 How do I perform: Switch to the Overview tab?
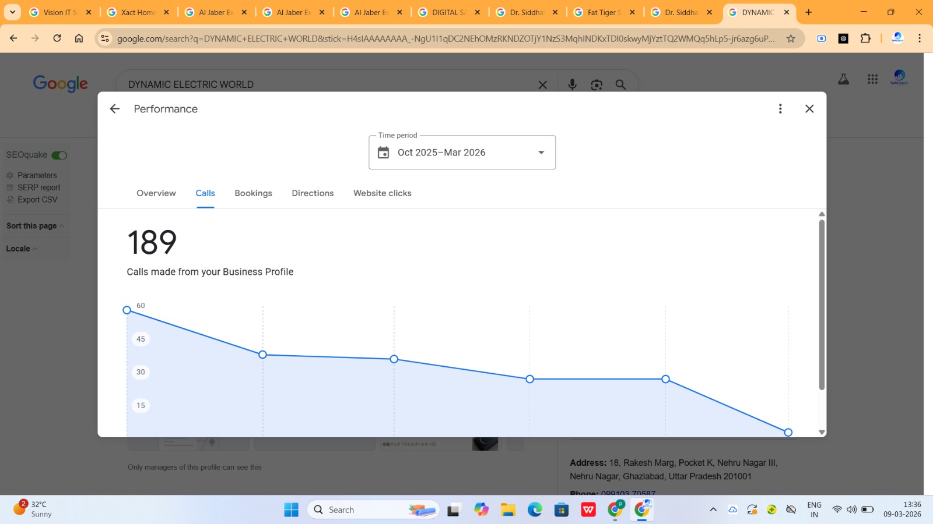coord(156,193)
